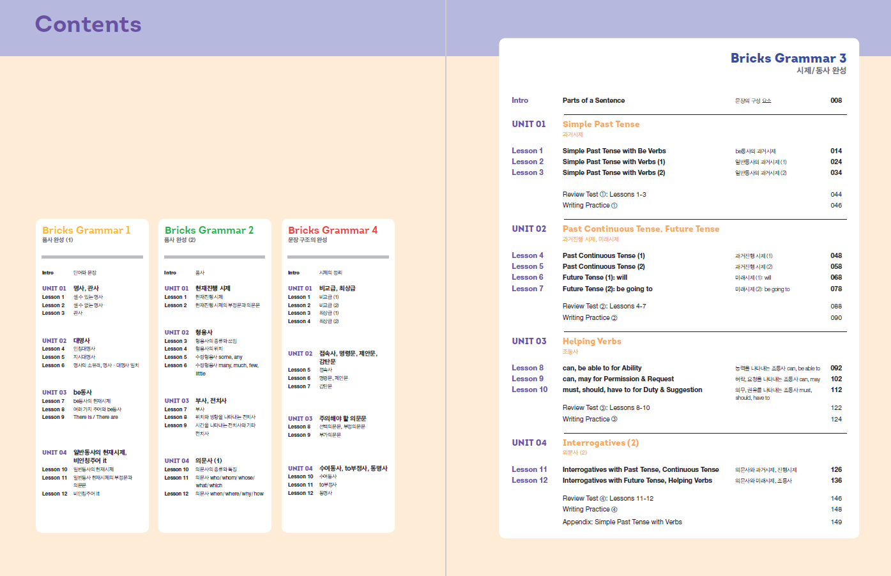
Task: Click the 'Contents' page heading
Action: [88, 24]
